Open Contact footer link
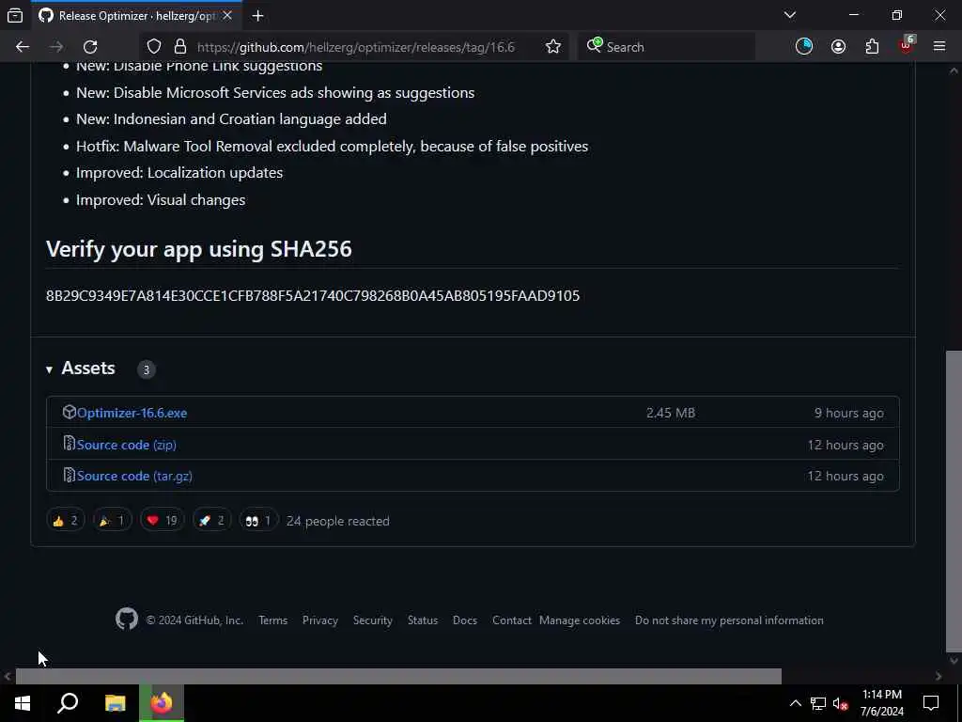Viewport: 962px width, 722px height. click(512, 620)
